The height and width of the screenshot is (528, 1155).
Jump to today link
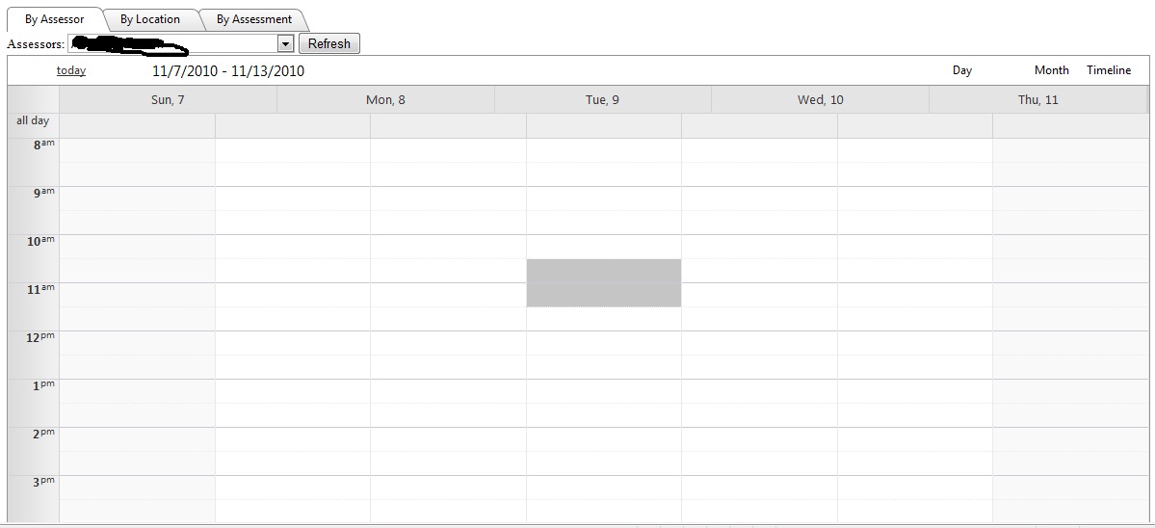pos(71,70)
